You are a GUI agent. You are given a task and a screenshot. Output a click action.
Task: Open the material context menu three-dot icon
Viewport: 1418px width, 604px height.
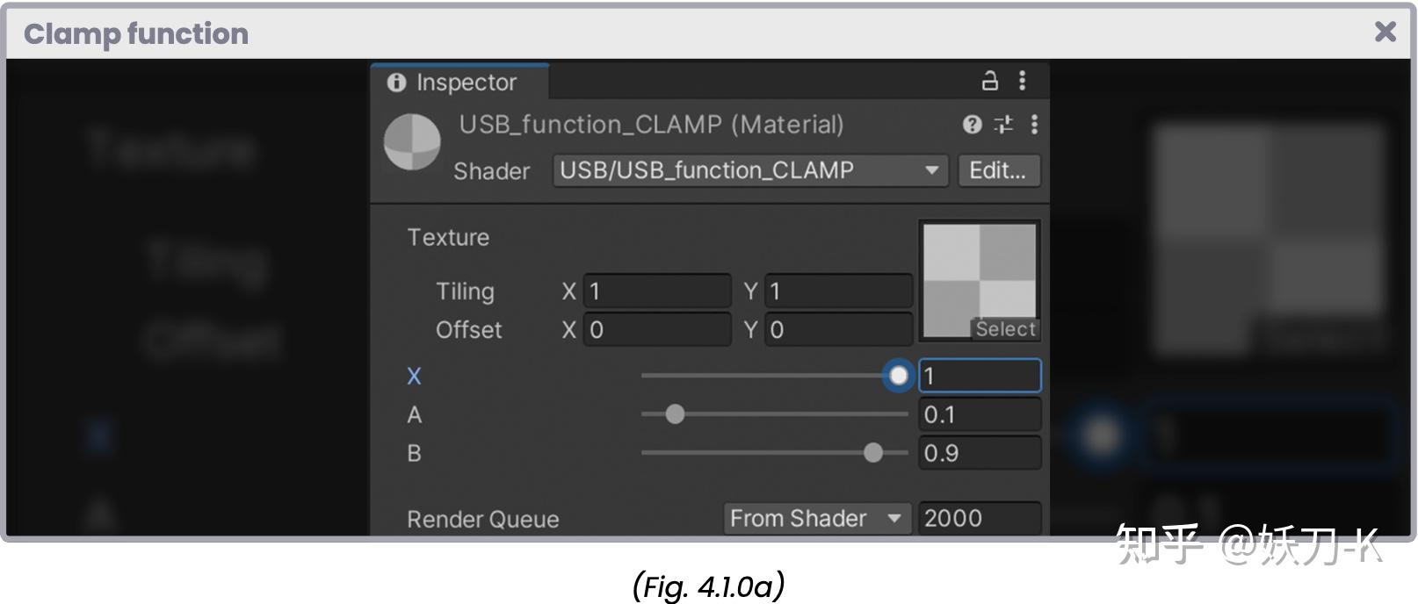click(1034, 125)
